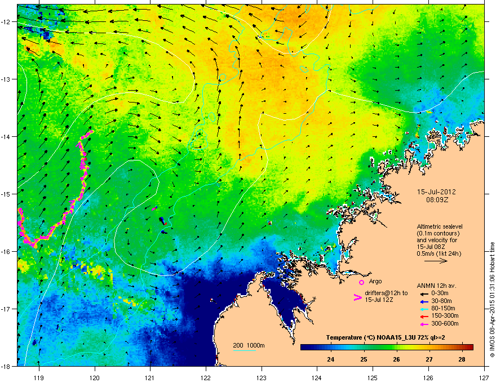496x383 pixels.
Task: Click the '0-30m' depth label
Action: point(440,293)
